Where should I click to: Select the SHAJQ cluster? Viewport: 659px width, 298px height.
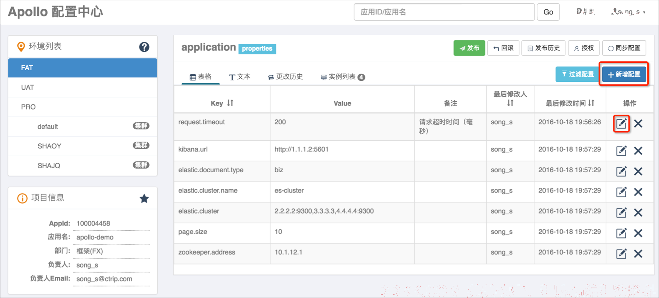pos(83,165)
